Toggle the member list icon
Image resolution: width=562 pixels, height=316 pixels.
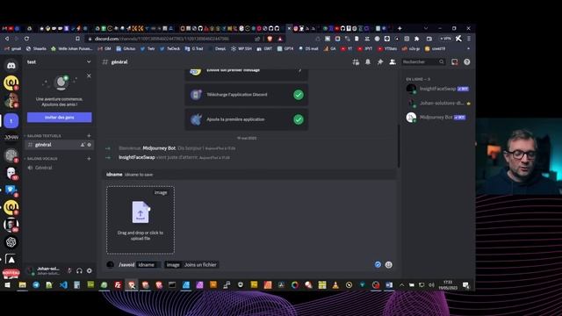coord(393,62)
